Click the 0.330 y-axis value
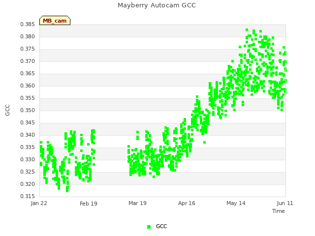Screen dimensions: 315x236 [x=28, y=159]
